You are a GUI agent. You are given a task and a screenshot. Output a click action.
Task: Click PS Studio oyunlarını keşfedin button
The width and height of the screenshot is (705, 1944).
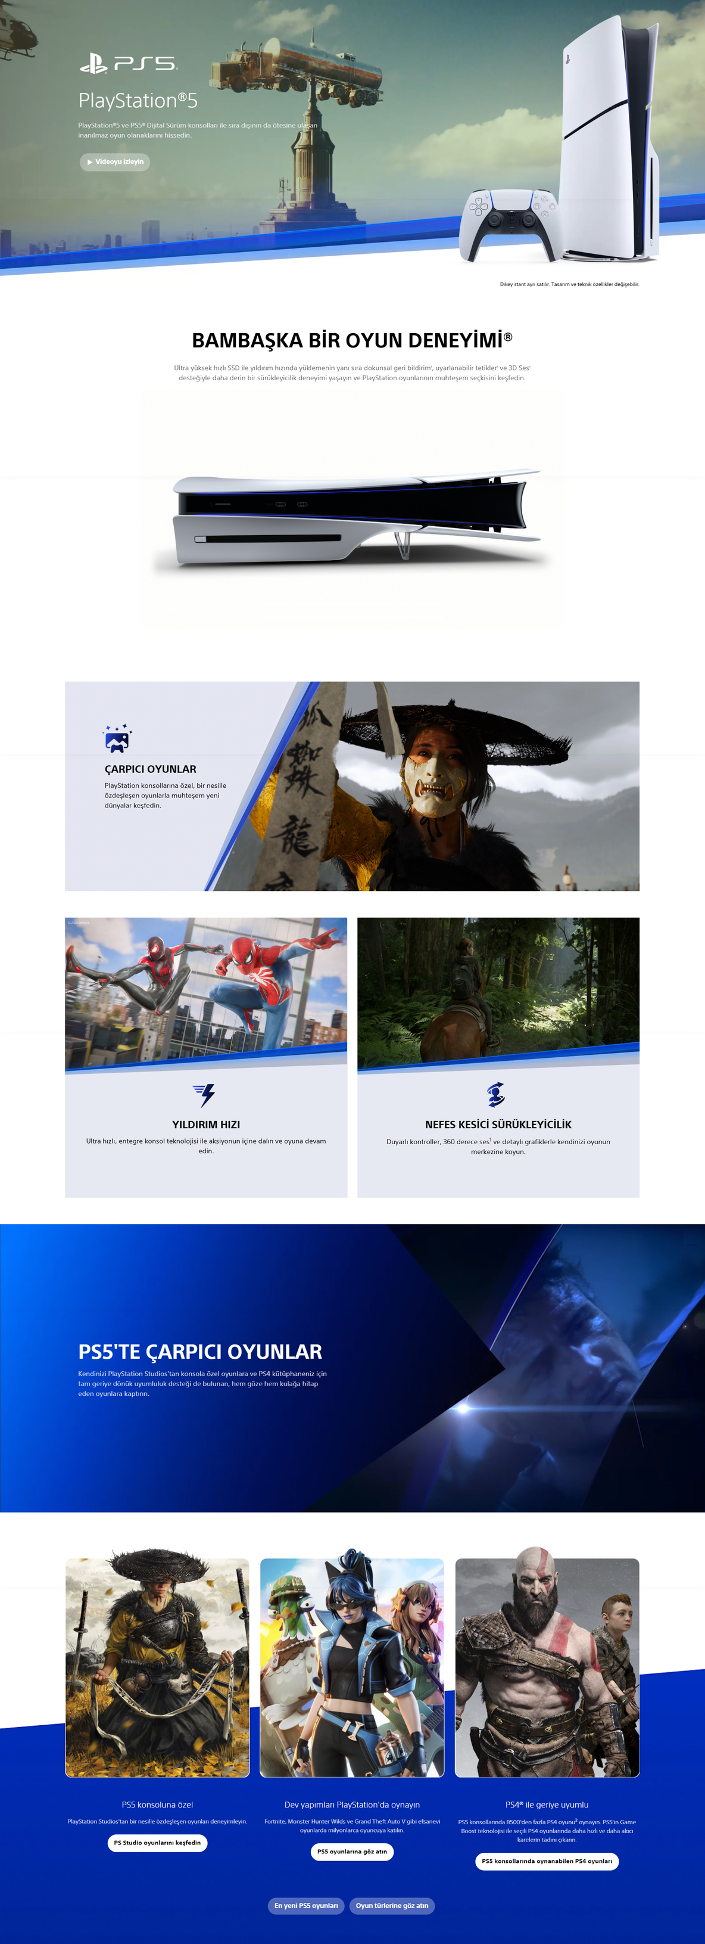[x=157, y=1842]
